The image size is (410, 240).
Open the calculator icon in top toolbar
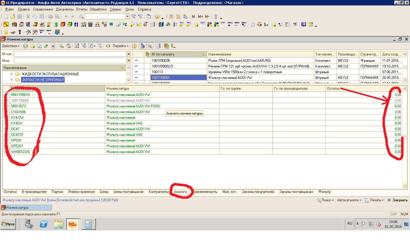pos(171,16)
